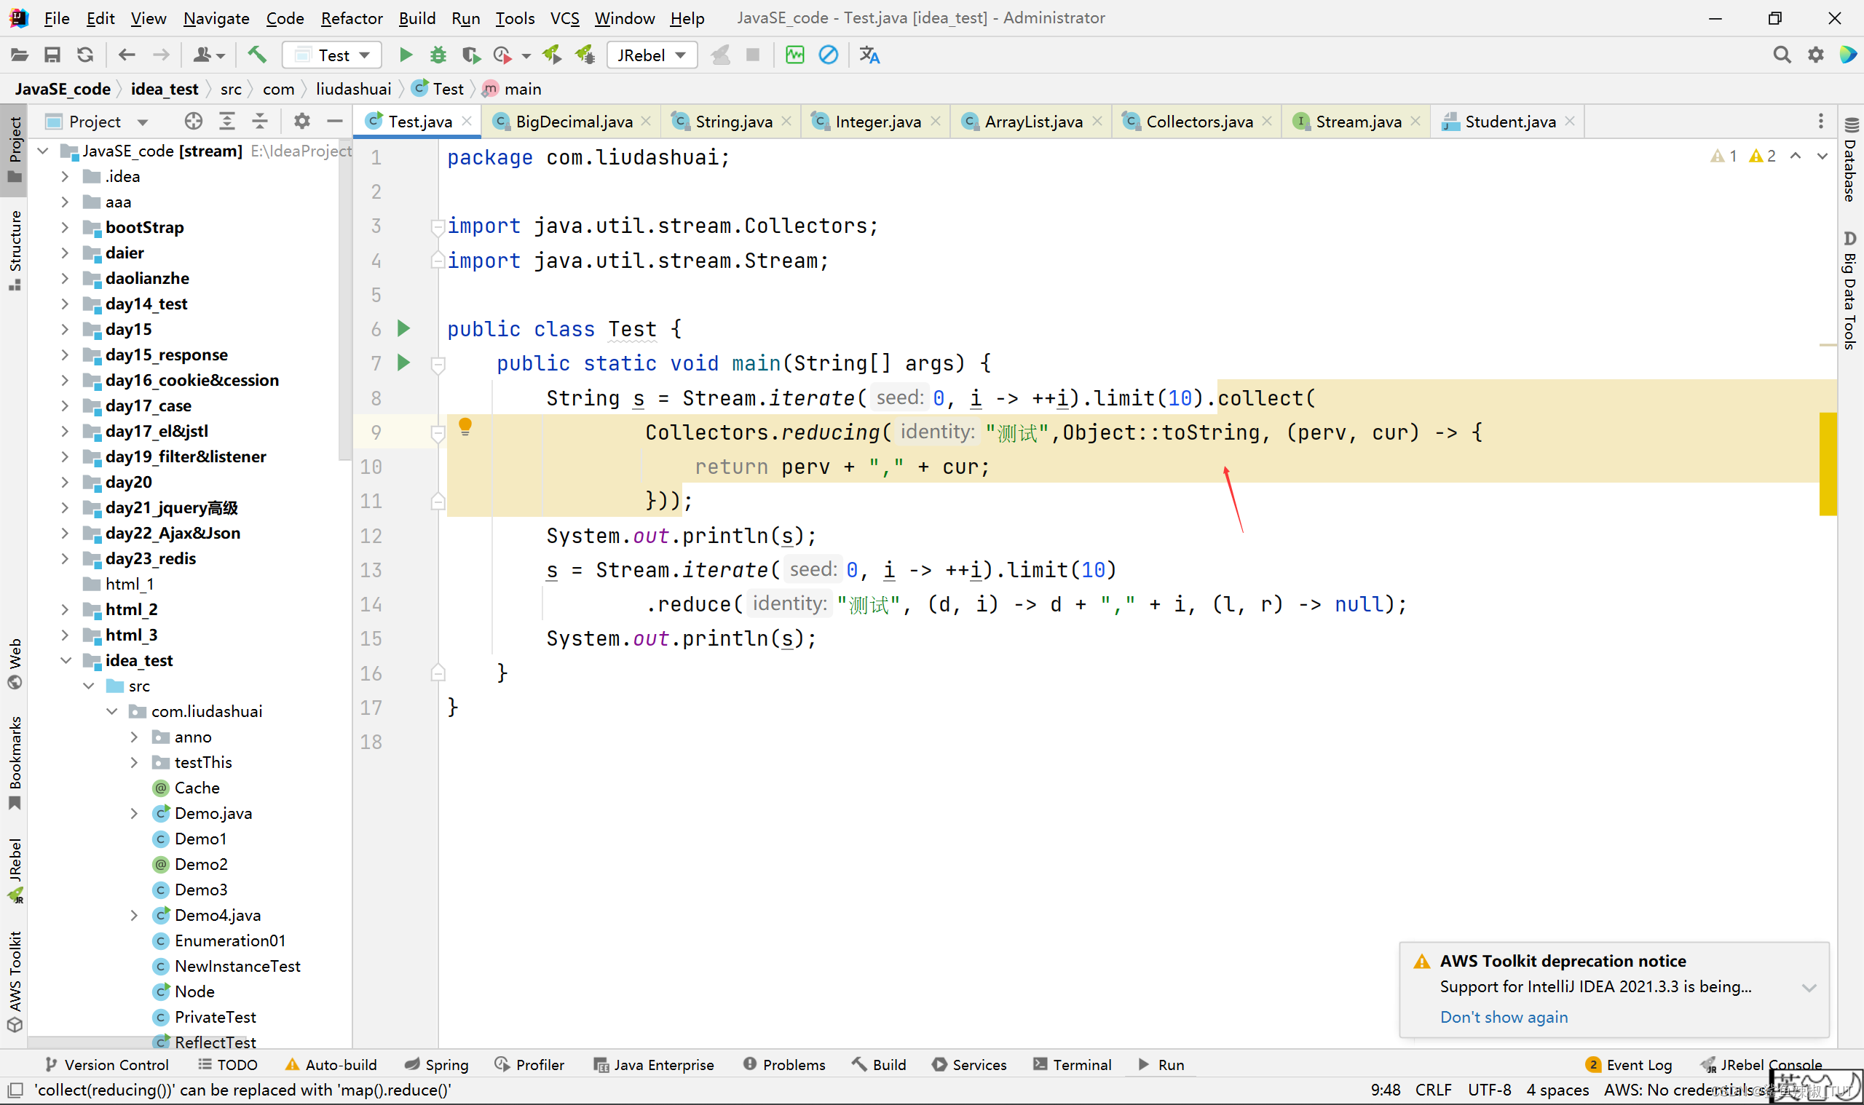Click the Run button in toolbar
Screen dimensions: 1864x1105
tap(405, 55)
